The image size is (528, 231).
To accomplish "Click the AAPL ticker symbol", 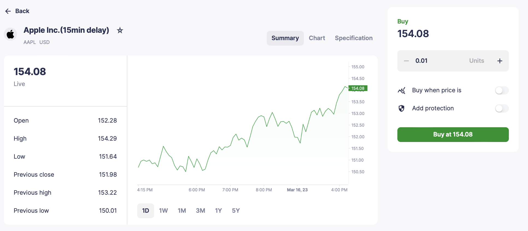I will [x=30, y=42].
